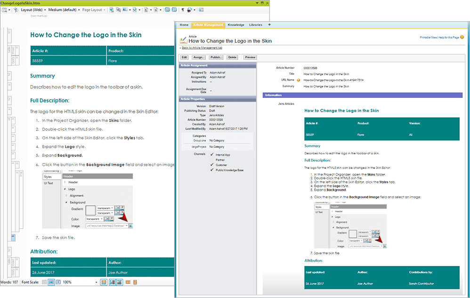Image resolution: width=470 pixels, height=298 pixels.
Task: Toggle the second of the two boxed icons after 100%
Action: tap(119, 282)
